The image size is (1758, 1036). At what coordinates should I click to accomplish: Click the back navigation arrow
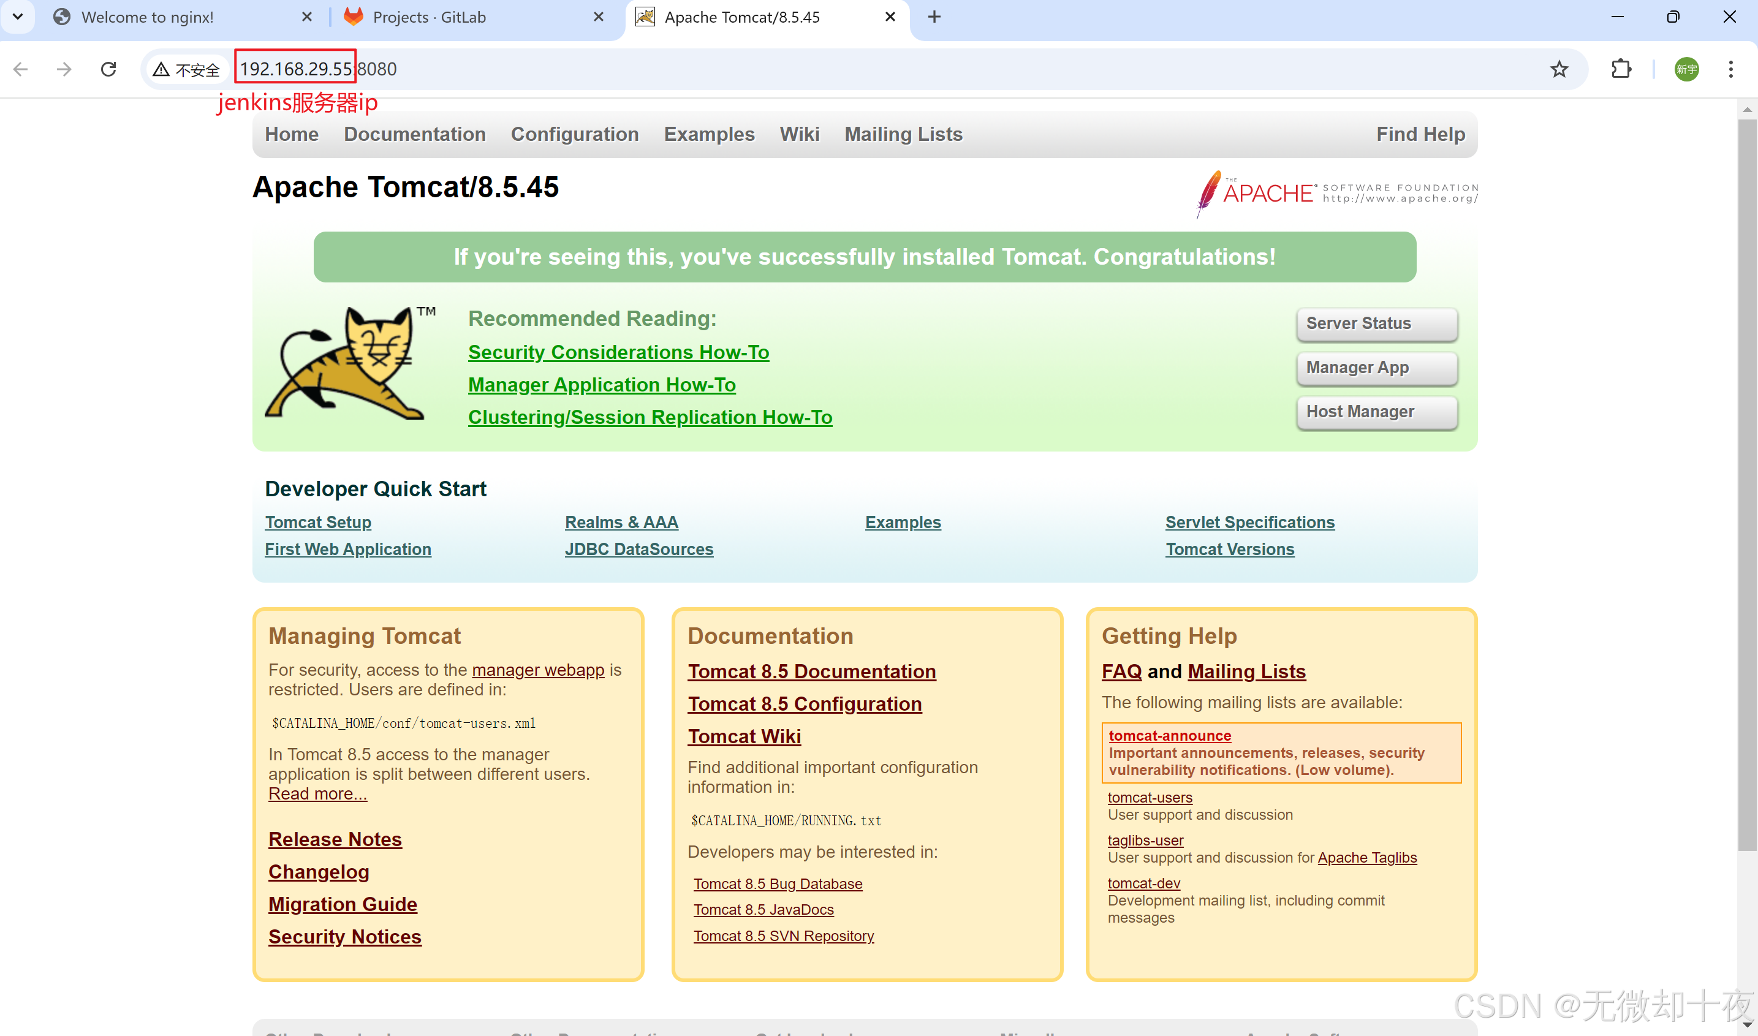(21, 69)
